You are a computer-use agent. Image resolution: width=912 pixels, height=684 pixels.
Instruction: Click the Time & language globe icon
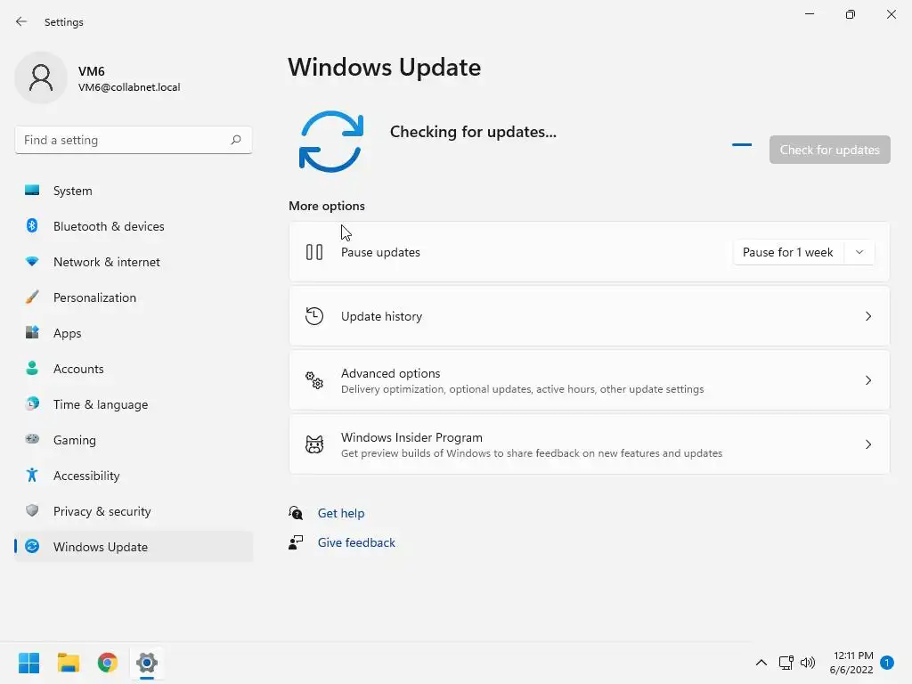click(32, 403)
